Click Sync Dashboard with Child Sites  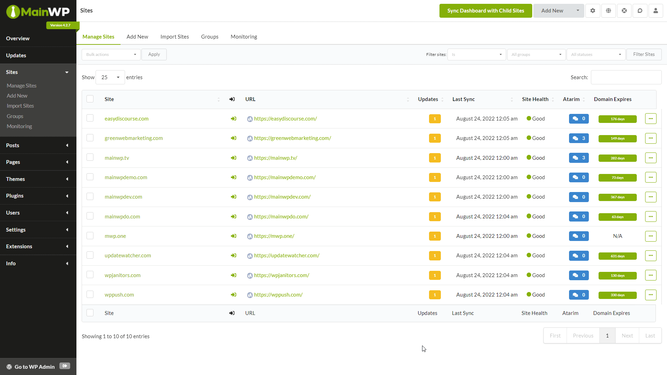(x=485, y=11)
